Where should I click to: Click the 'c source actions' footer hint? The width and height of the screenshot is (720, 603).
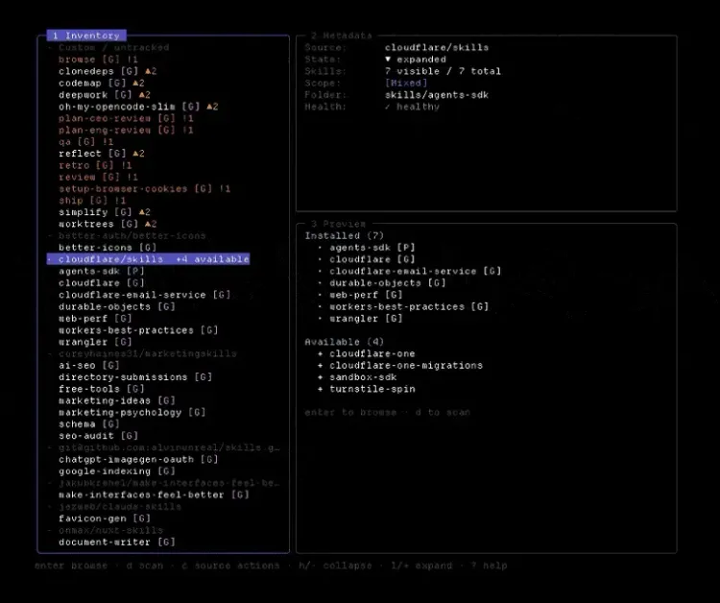pyautogui.click(x=230, y=566)
